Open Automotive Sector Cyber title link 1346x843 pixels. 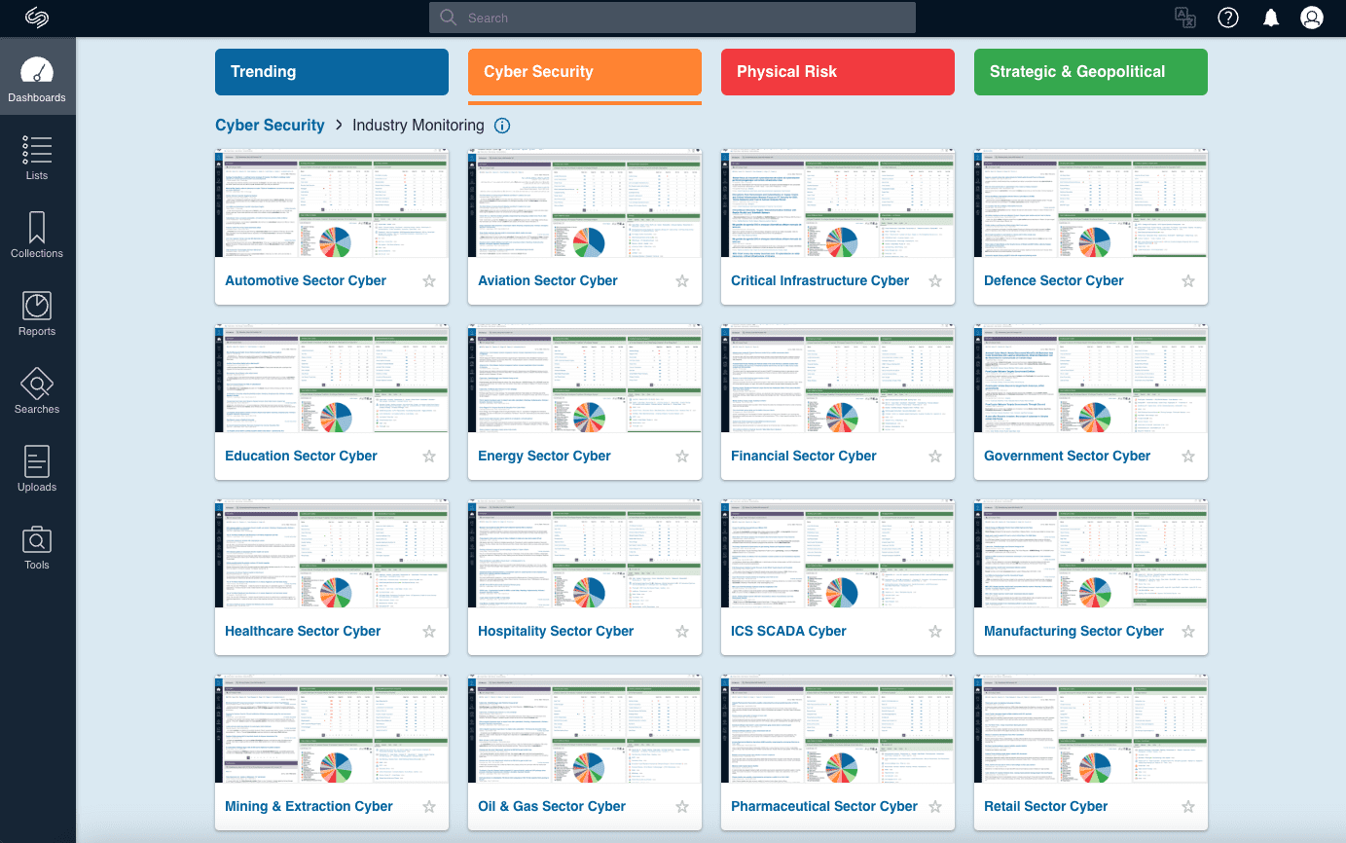click(x=306, y=280)
